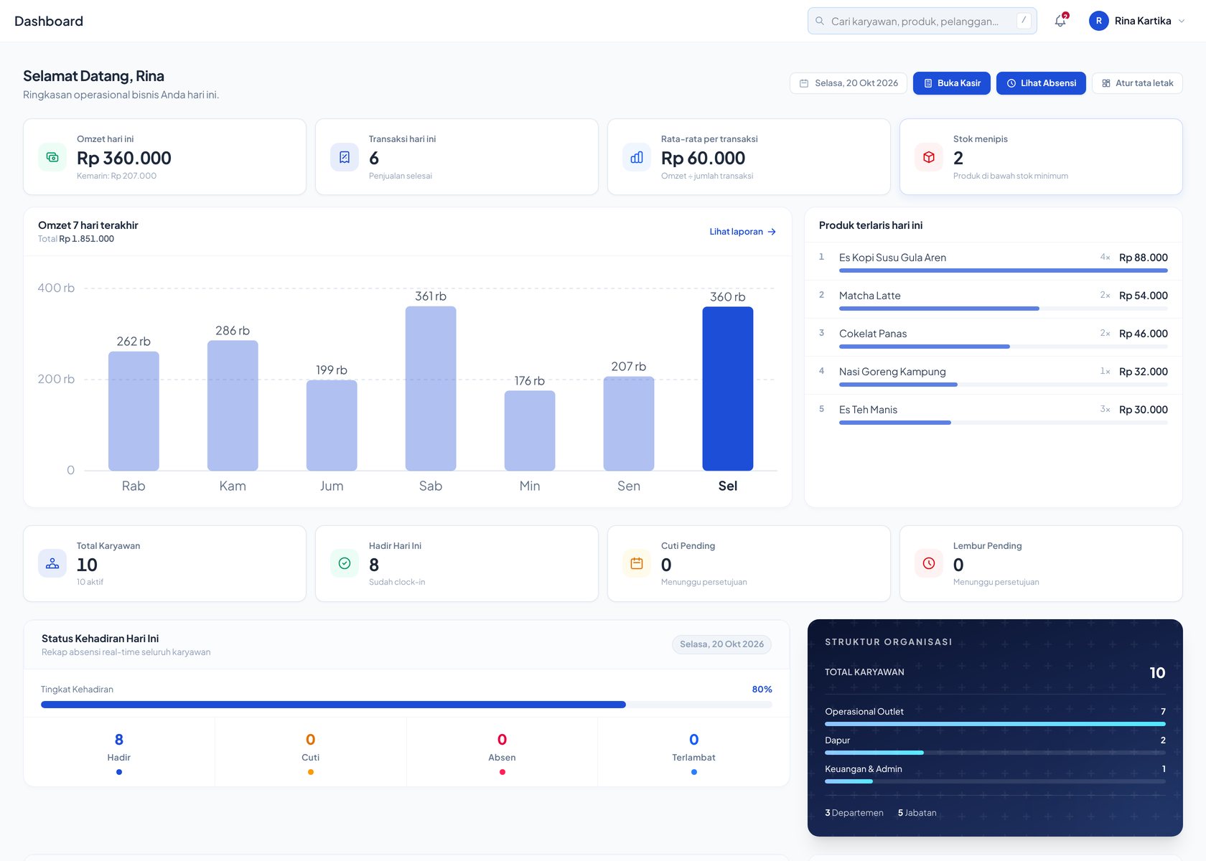This screenshot has height=861, width=1206.
Task: Click the Min 176 rb chart bar
Action: (x=530, y=430)
